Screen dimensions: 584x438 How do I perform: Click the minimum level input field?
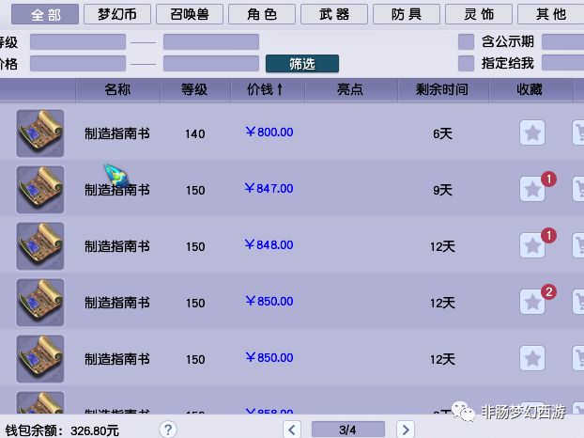78,41
